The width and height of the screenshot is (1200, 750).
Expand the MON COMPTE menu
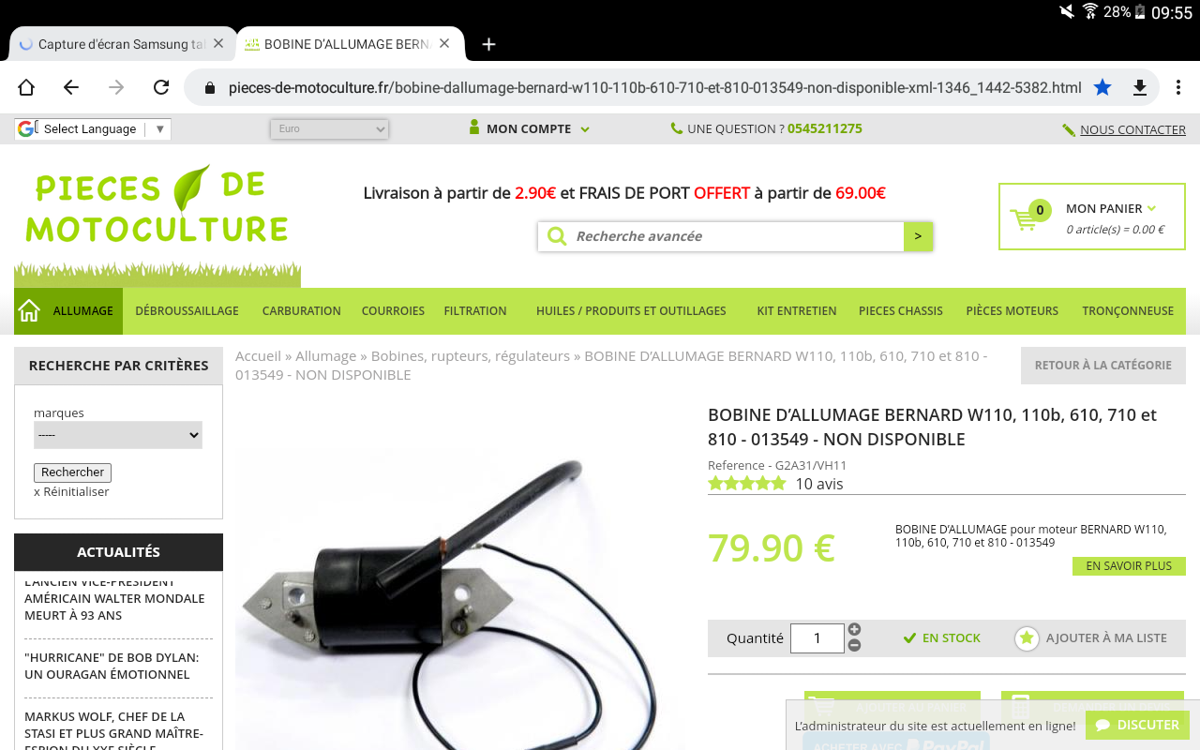[530, 128]
